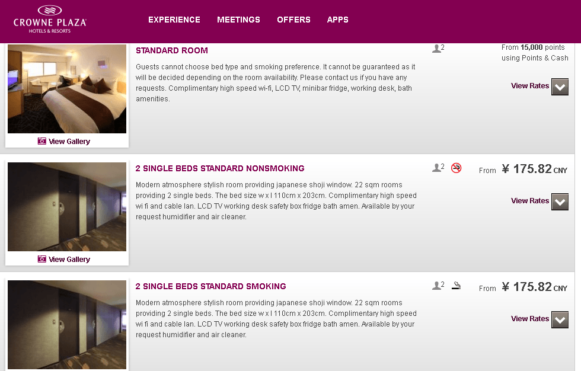Image resolution: width=581 pixels, height=371 pixels.
Task: Click the smoking cigarette icon
Action: 456,286
